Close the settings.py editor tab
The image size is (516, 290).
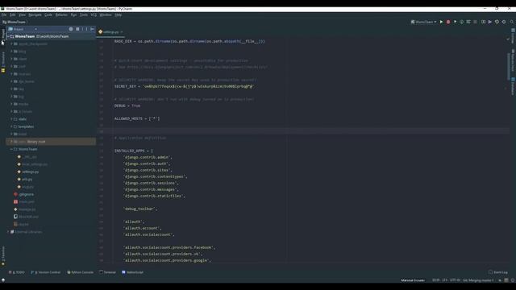point(122,32)
